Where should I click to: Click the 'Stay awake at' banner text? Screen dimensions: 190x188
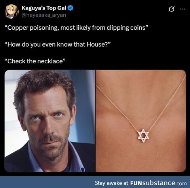click(x=112, y=183)
